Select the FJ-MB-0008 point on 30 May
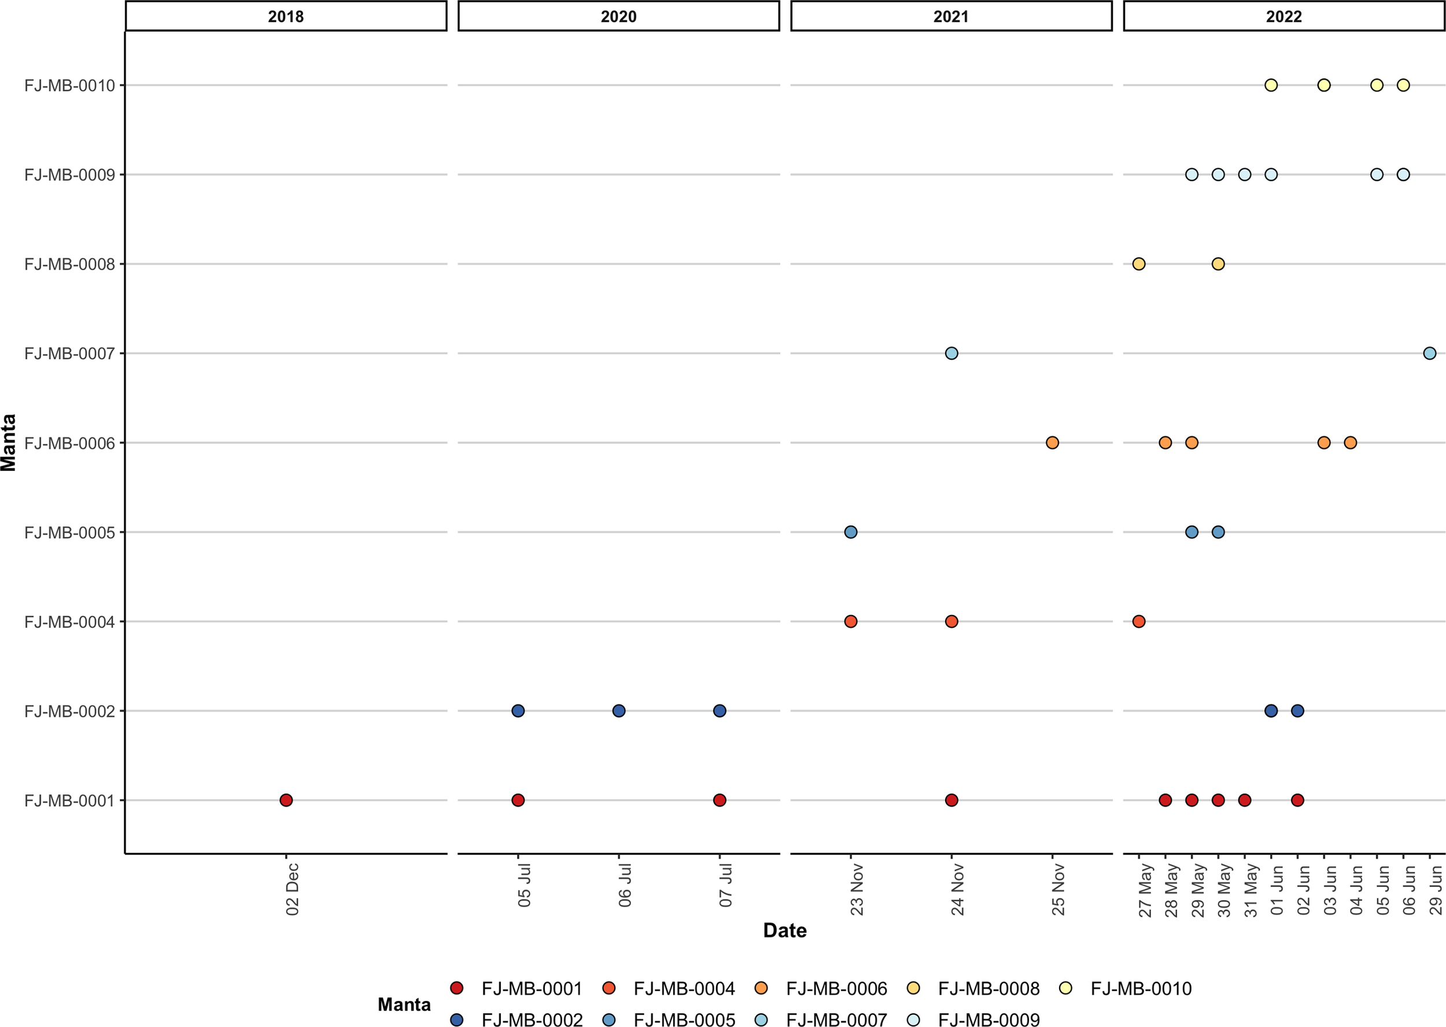Viewport: 1446px width, 1027px height. click(1218, 264)
